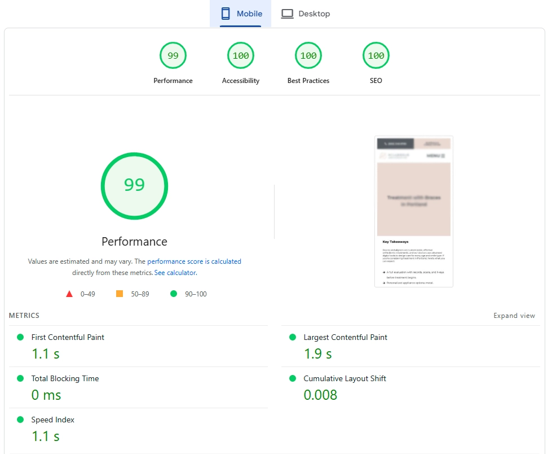Click the green dot next to Cumulative Layout Shift
The width and height of the screenshot is (552, 454).
pyautogui.click(x=292, y=378)
